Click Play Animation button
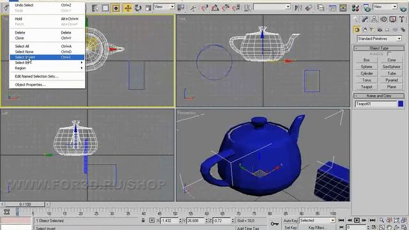The image size is (409, 230). tap(357, 220)
